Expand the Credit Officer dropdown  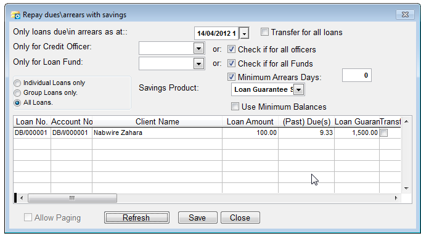[198, 49]
